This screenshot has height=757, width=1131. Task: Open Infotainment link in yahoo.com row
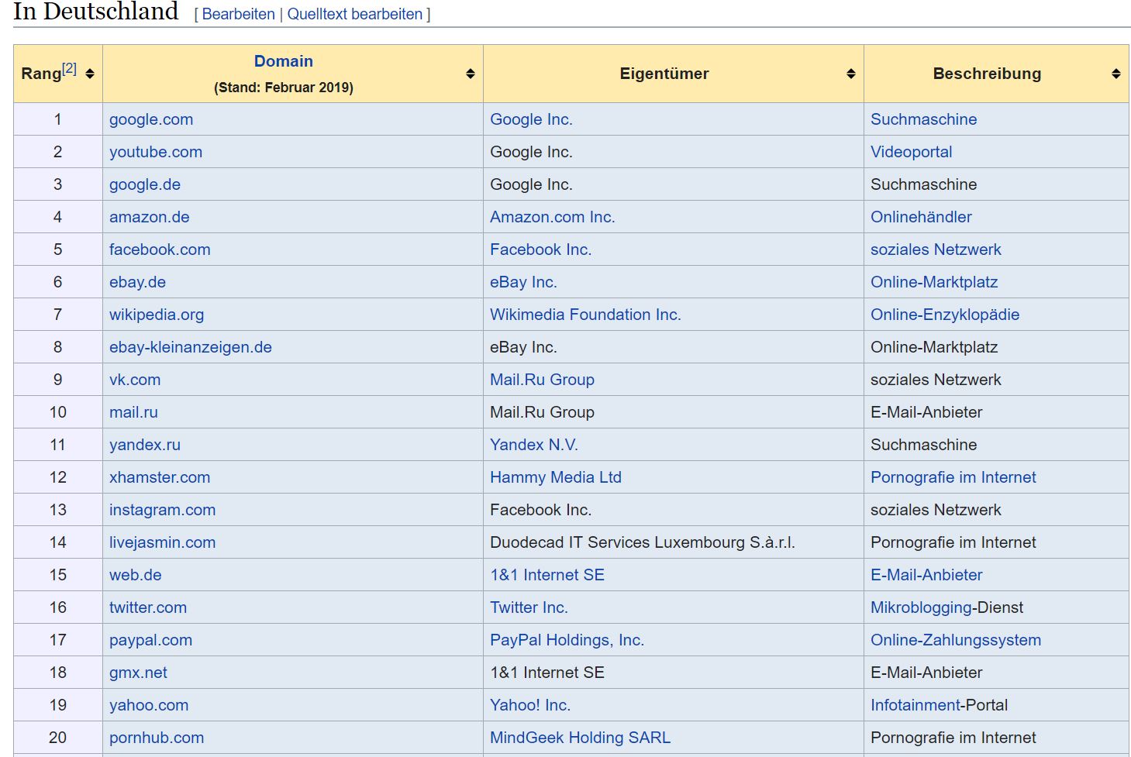915,705
